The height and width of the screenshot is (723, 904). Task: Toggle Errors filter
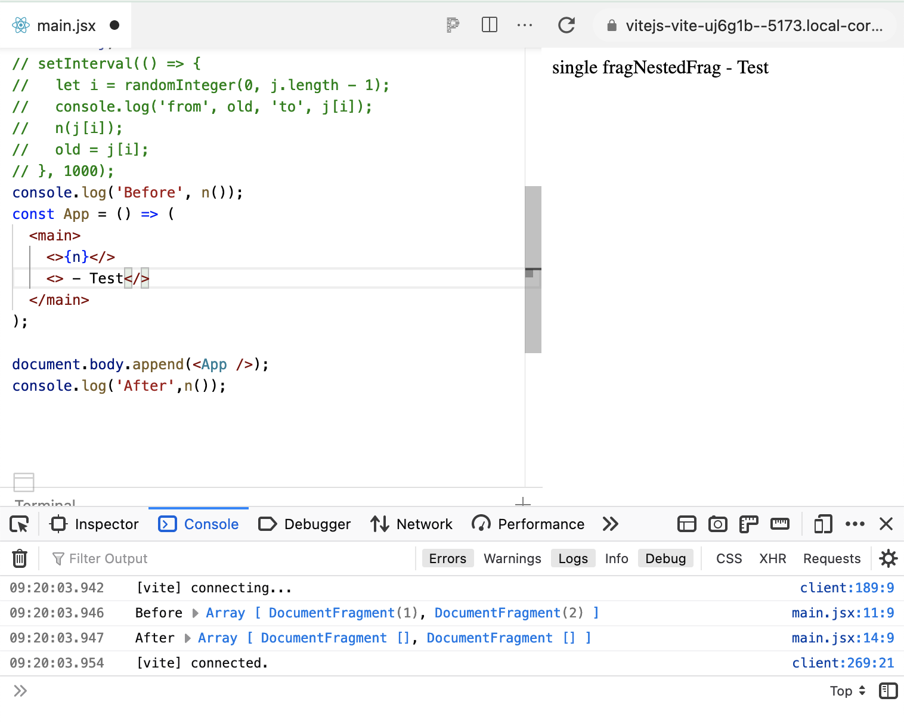point(448,558)
